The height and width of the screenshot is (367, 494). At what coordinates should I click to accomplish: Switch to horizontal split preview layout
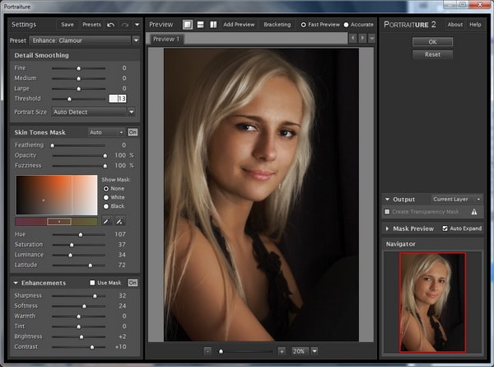pos(201,25)
